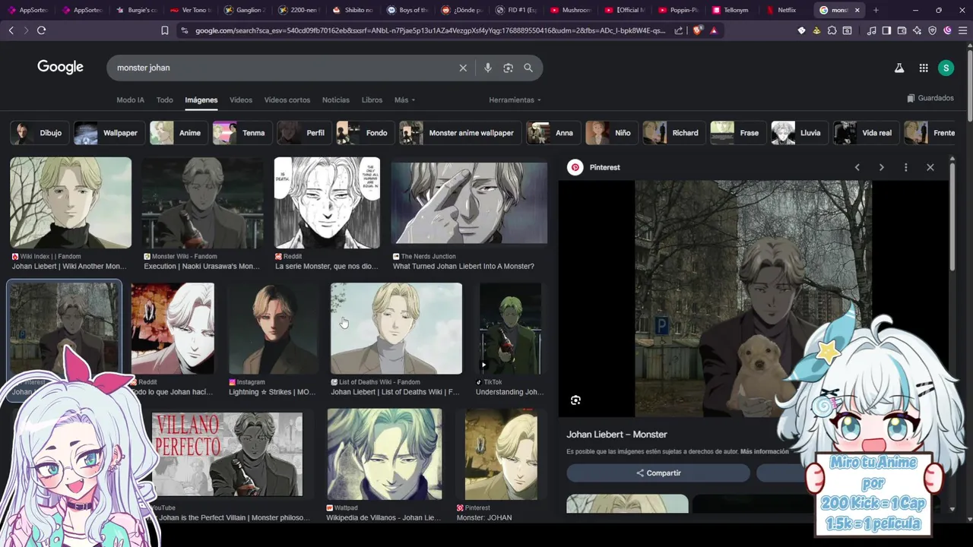
Task: Open Google Labs flask icon
Action: [899, 68]
